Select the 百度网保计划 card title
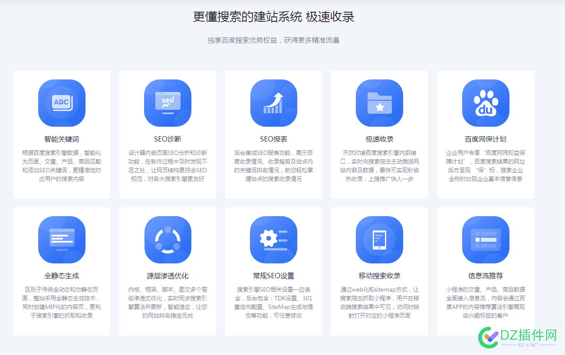The height and width of the screenshot is (355, 565). pos(486,139)
